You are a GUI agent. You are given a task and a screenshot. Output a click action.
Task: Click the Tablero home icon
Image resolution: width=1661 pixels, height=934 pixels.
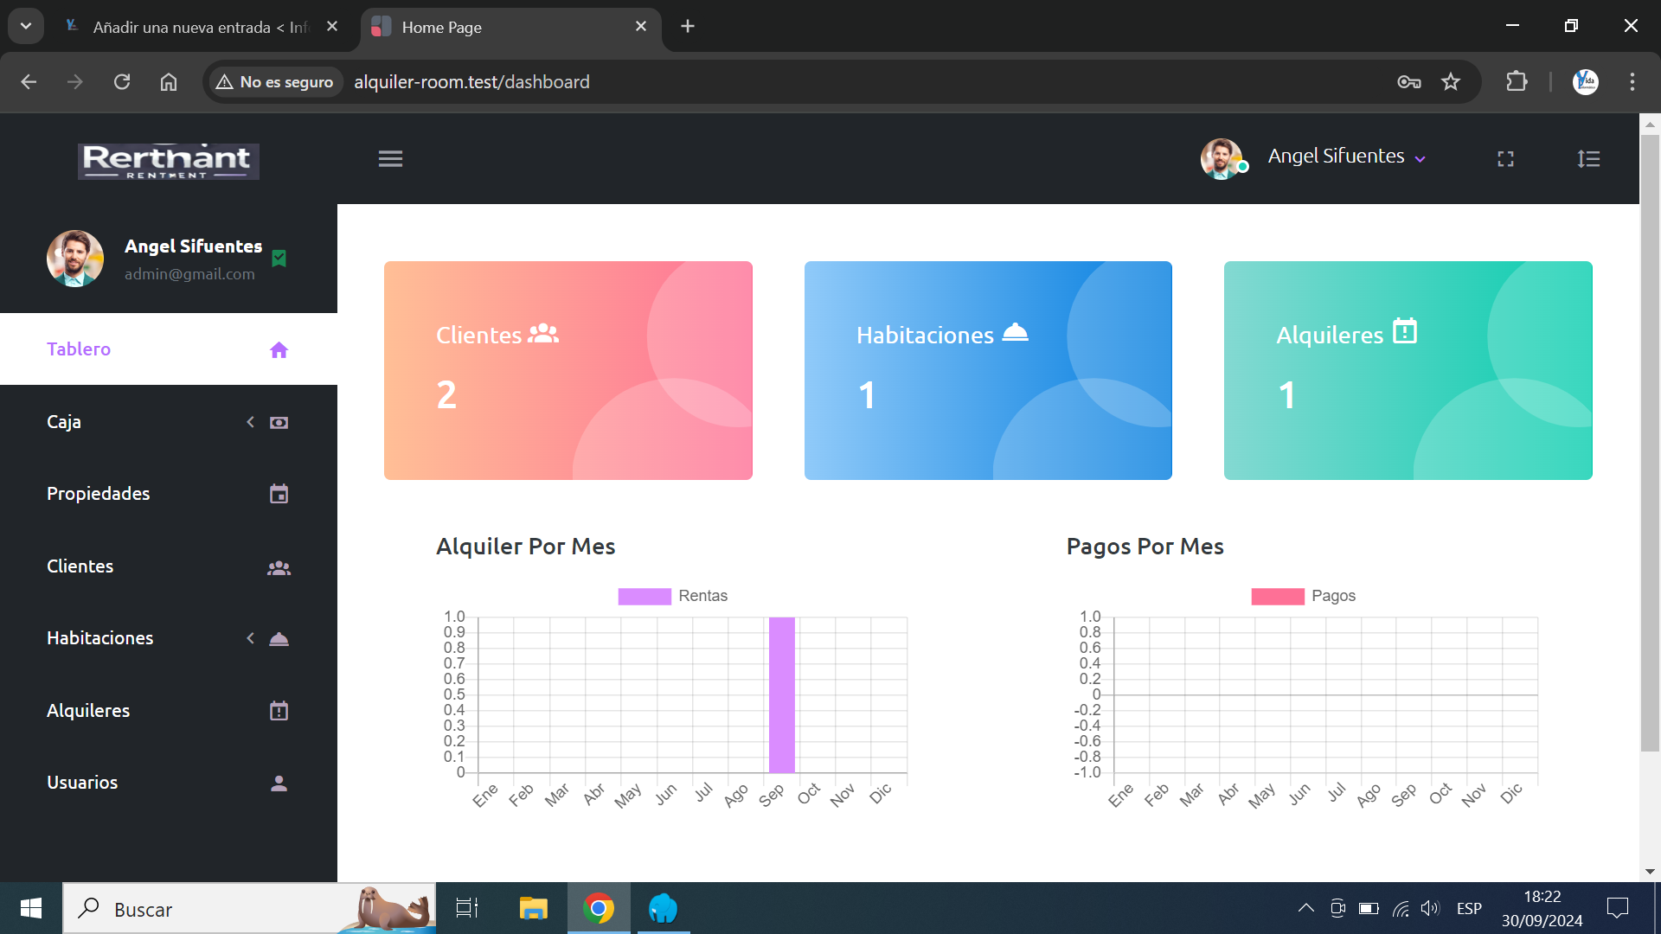pyautogui.click(x=279, y=350)
